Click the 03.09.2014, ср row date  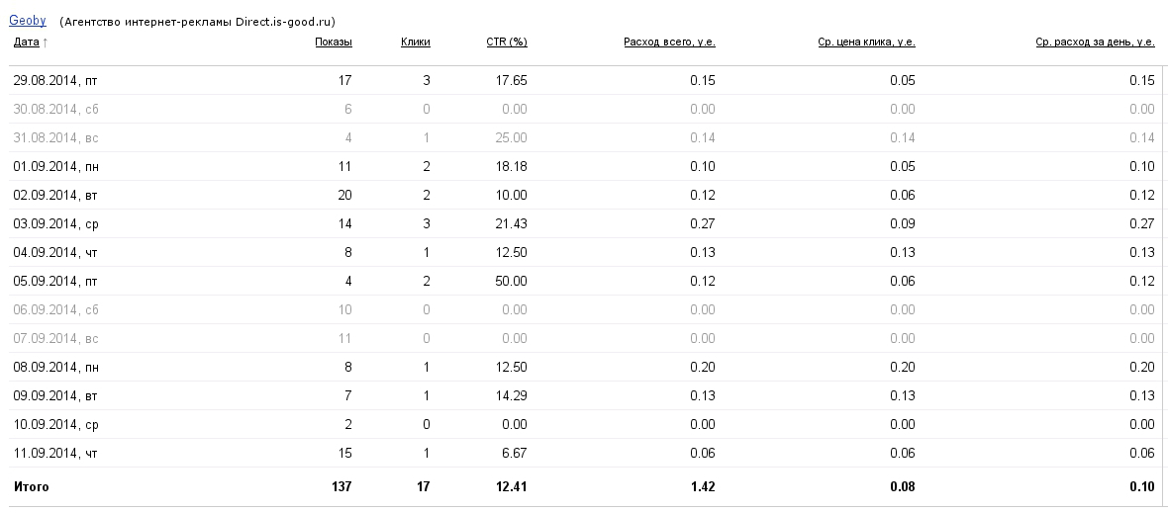(55, 223)
